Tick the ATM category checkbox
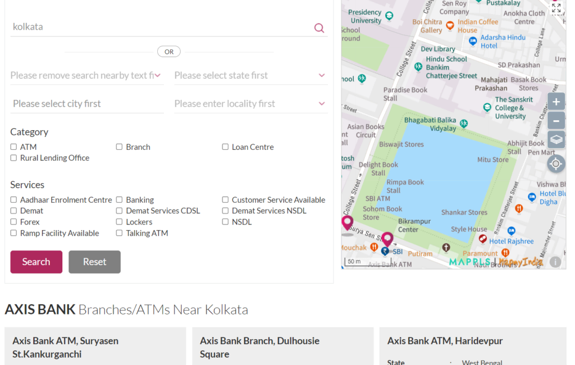Viewport: 575px width, 365px height. click(13, 147)
